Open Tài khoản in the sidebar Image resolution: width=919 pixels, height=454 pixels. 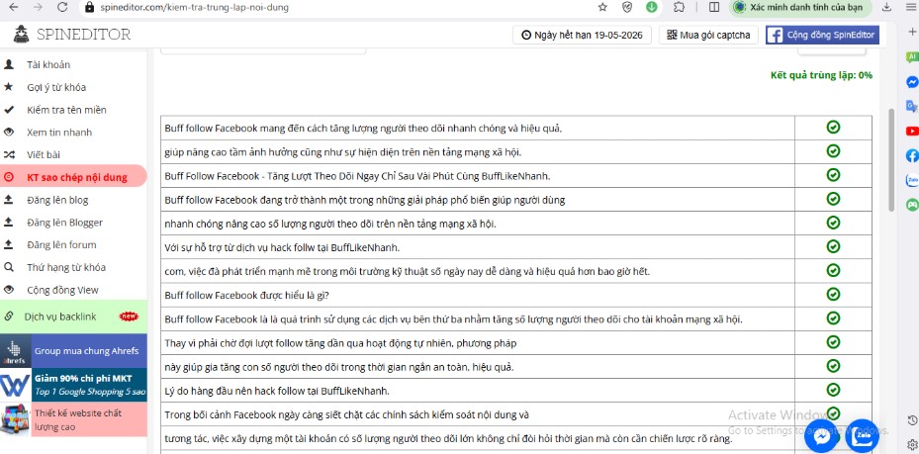pos(48,64)
